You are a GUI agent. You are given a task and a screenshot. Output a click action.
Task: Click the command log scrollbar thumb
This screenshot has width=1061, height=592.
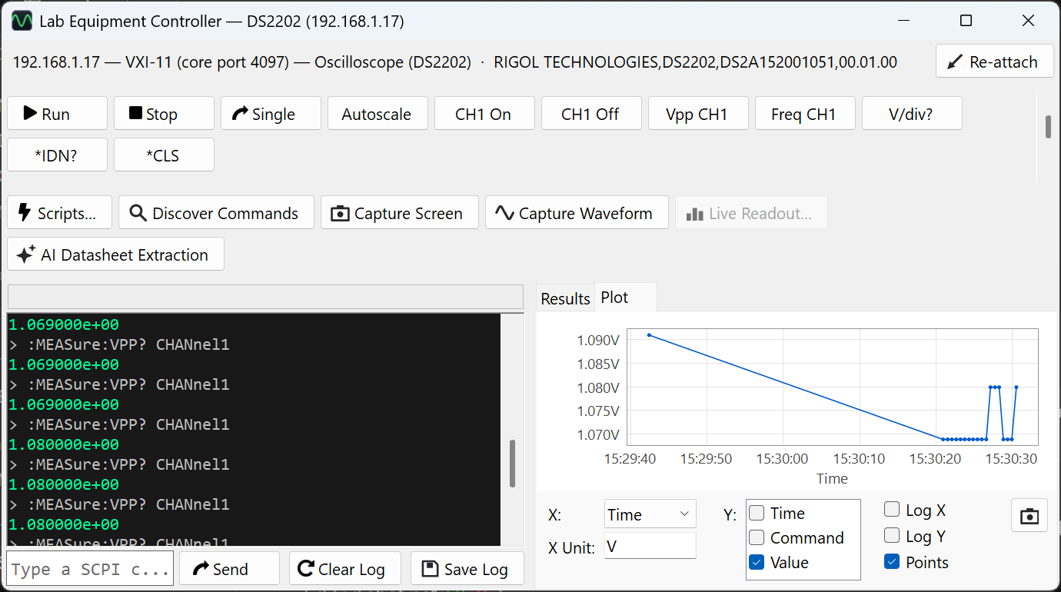pos(513,463)
